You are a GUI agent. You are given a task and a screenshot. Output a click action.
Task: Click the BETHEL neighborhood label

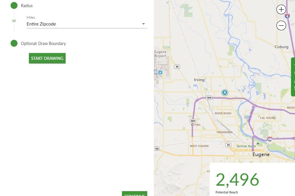click(196, 125)
